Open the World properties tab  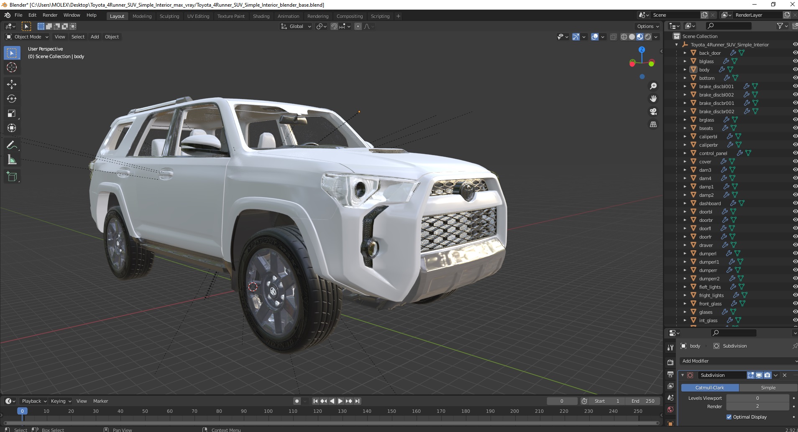click(670, 409)
